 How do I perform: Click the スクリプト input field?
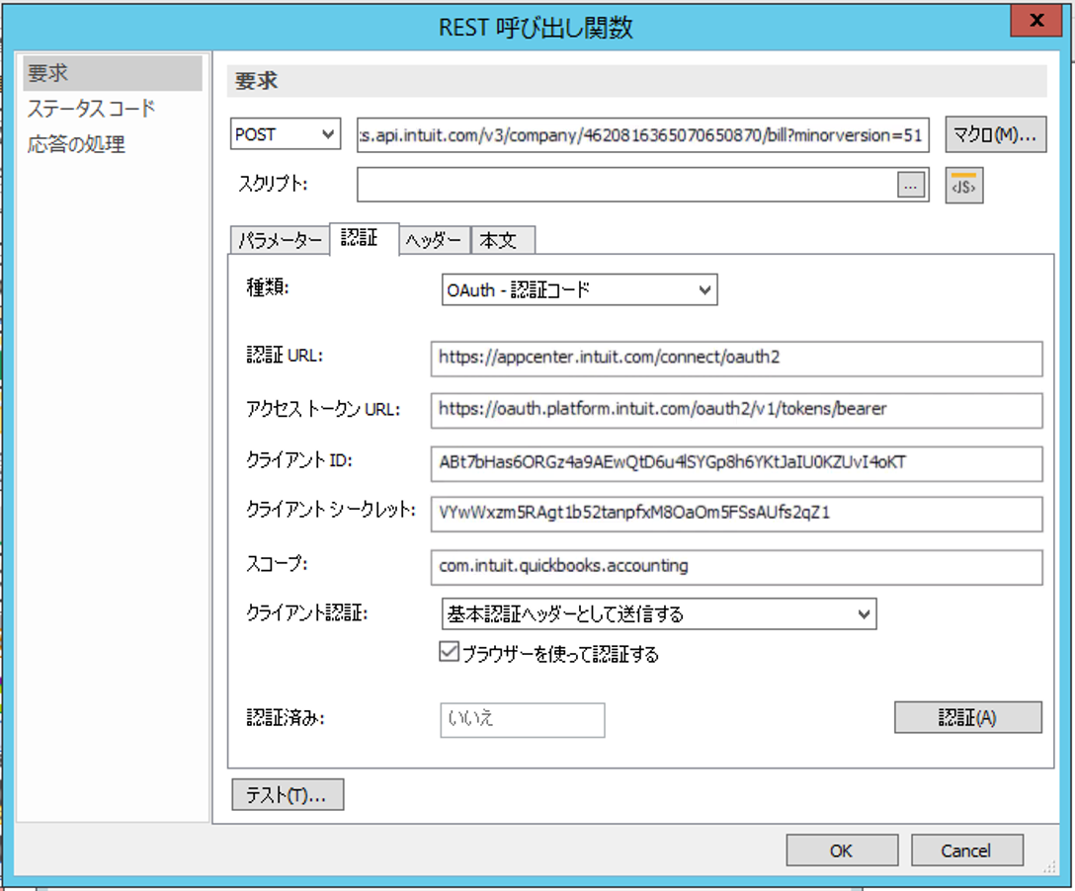[626, 185]
